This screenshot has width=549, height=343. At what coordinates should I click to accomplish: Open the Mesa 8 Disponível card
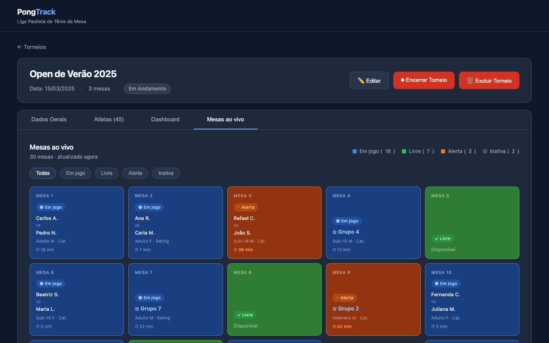[x=274, y=299]
